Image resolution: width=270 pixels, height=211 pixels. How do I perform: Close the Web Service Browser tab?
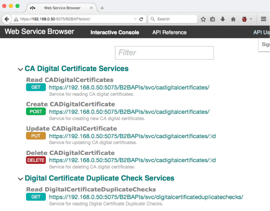coord(91,8)
